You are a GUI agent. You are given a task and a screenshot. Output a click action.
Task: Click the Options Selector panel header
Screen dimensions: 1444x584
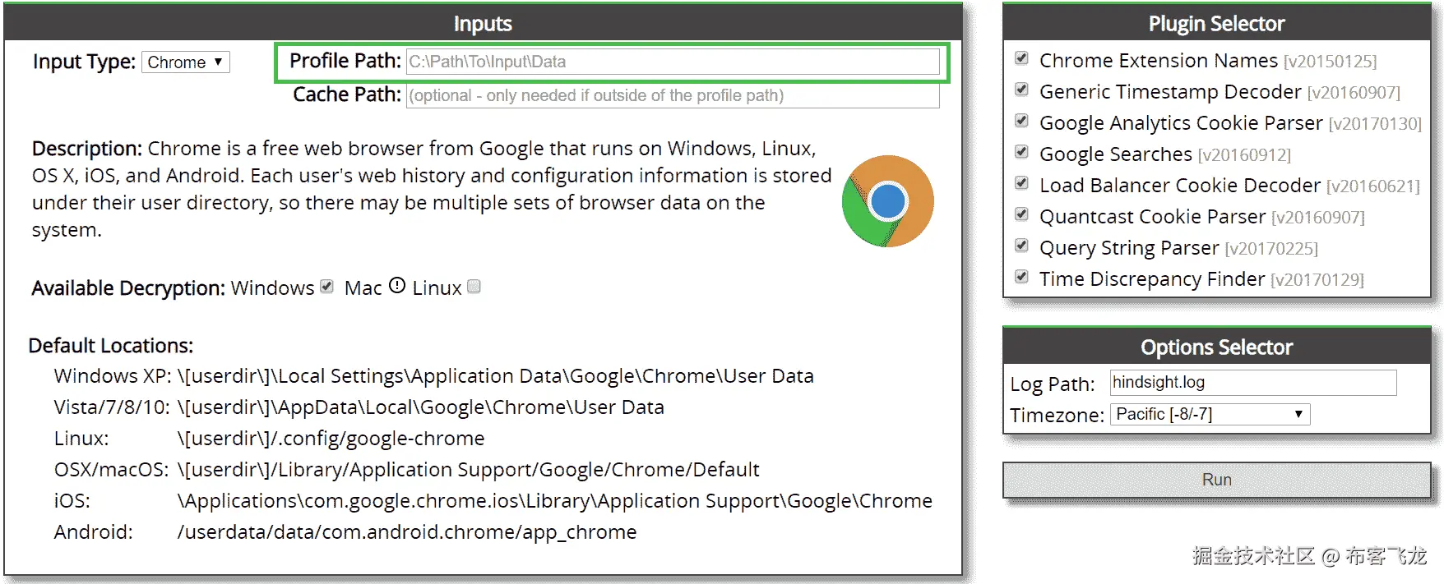[x=1216, y=347]
